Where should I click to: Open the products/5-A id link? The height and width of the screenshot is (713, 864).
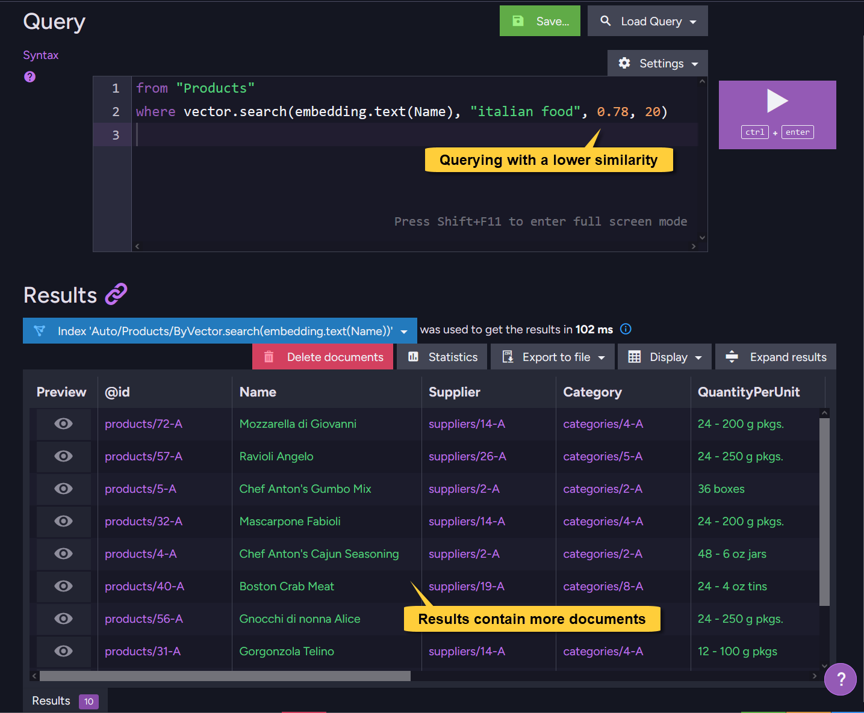tap(140, 489)
